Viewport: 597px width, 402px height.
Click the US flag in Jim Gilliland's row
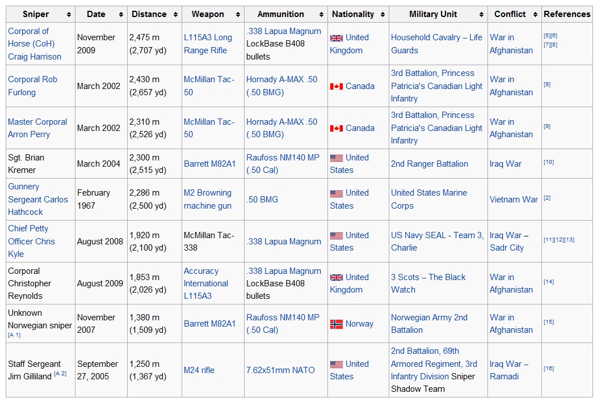click(x=337, y=365)
